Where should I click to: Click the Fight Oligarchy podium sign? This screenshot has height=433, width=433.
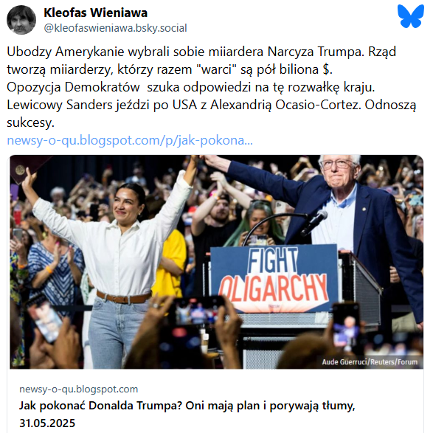(x=274, y=277)
